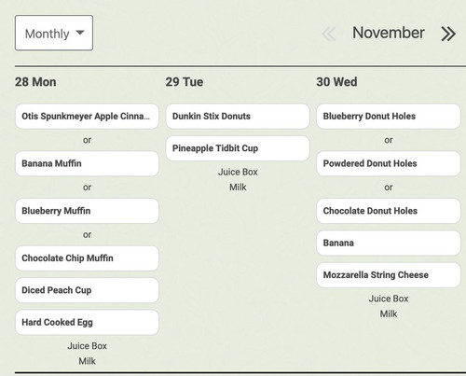Select Powdered Donut Holes

389,163
